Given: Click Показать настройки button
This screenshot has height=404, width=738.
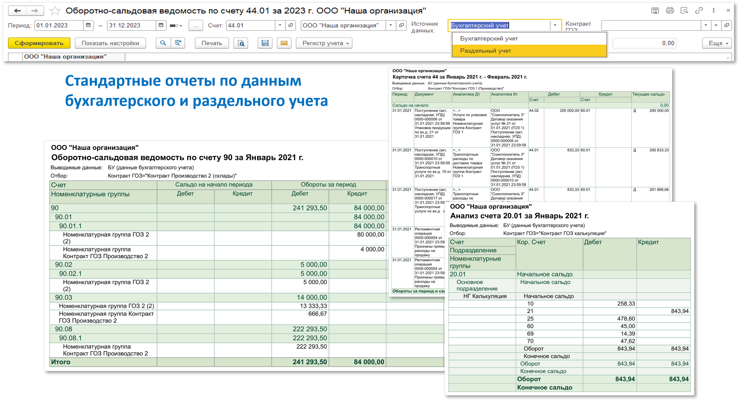Looking at the screenshot, I should [x=110, y=43].
